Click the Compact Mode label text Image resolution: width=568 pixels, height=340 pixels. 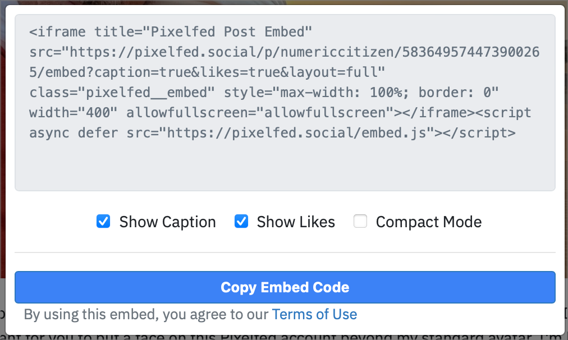pyautogui.click(x=428, y=222)
